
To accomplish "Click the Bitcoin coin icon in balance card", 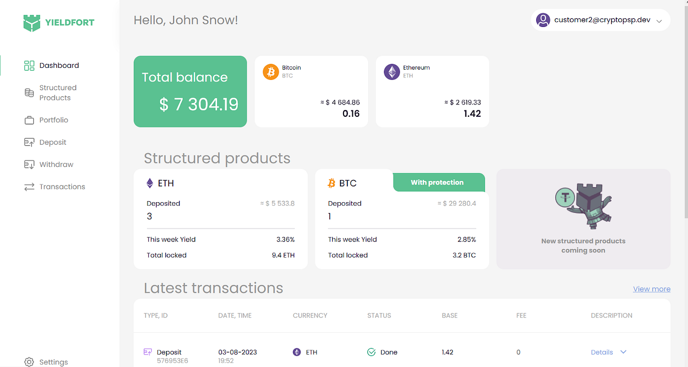I will pyautogui.click(x=271, y=72).
